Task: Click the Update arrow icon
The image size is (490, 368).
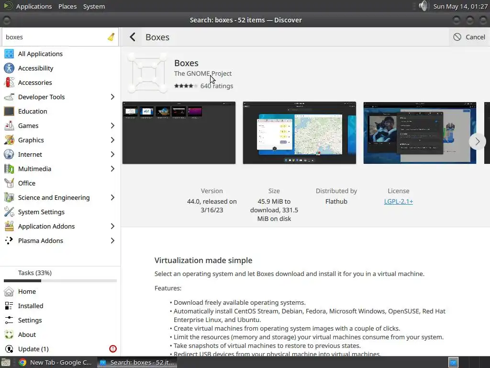Action: 9,349
